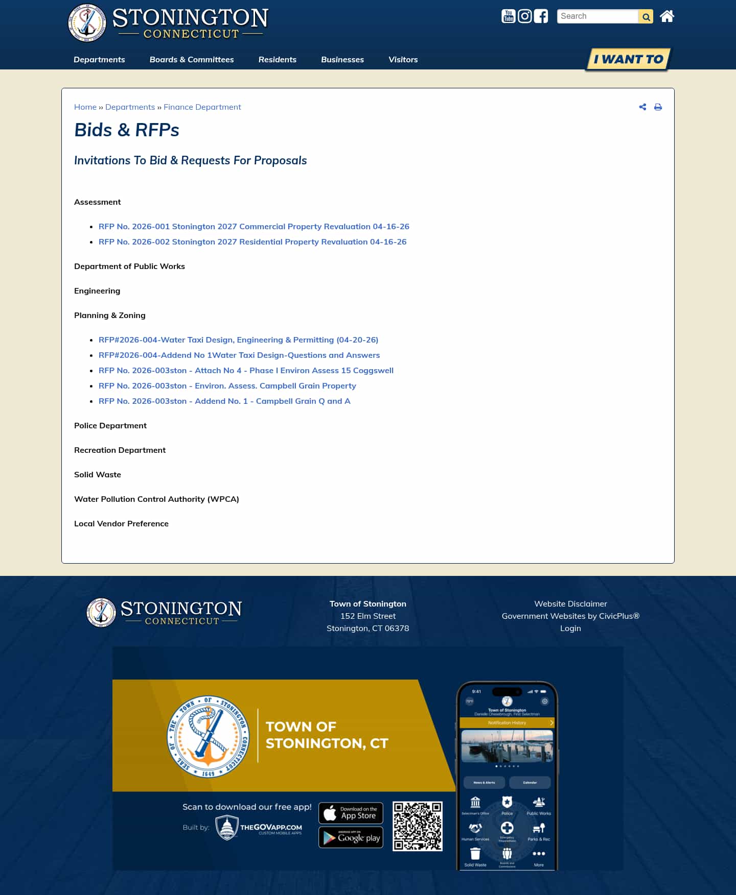Viewport: 736px width, 895px height.
Task: Open the Visitors menu
Action: coord(403,59)
